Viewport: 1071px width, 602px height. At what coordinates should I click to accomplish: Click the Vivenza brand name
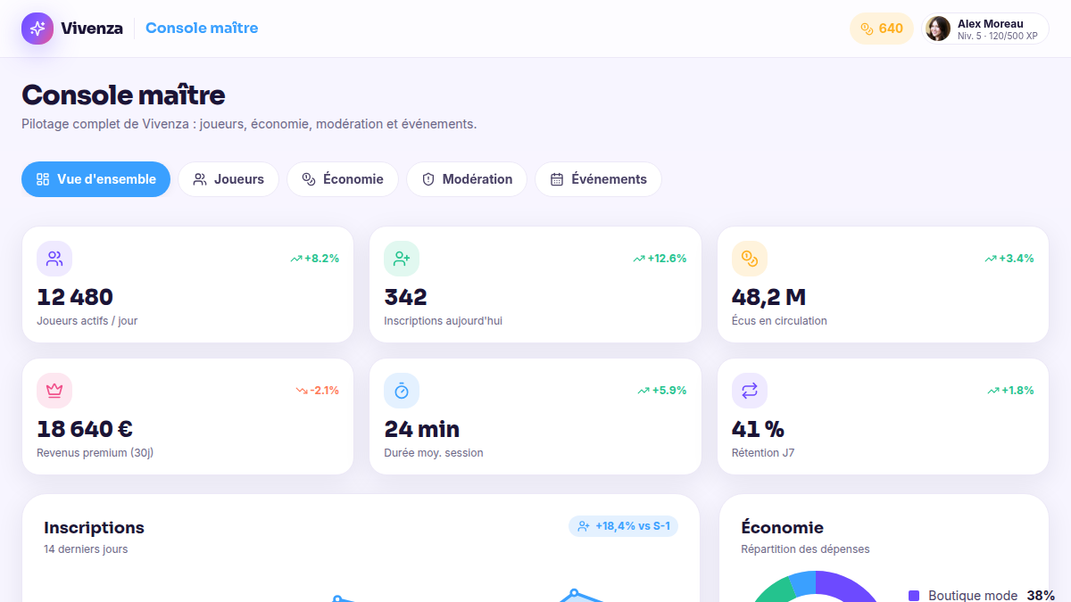pos(92,29)
